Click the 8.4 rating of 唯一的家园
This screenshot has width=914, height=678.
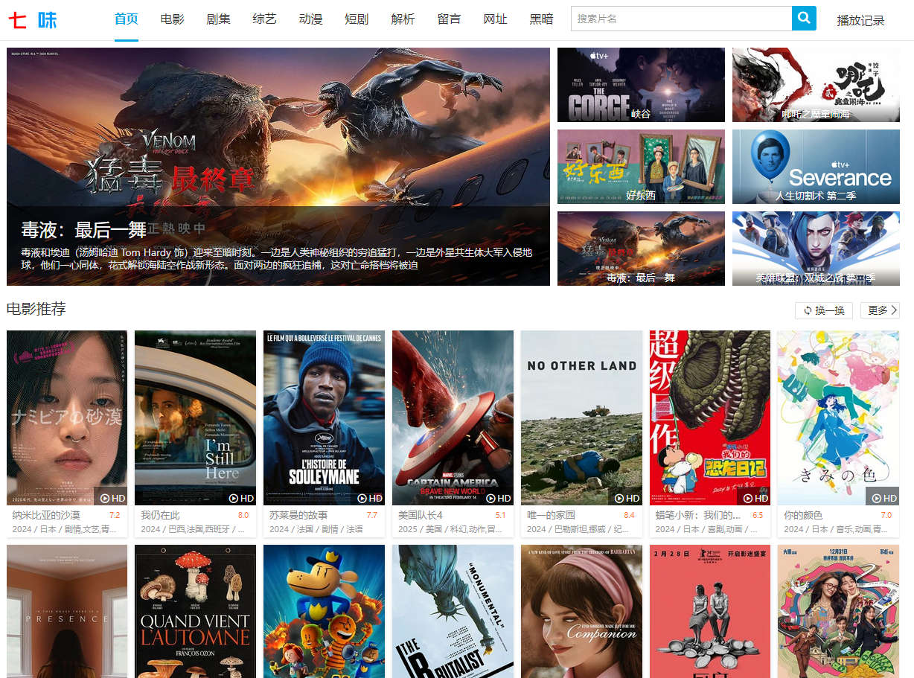click(x=630, y=515)
